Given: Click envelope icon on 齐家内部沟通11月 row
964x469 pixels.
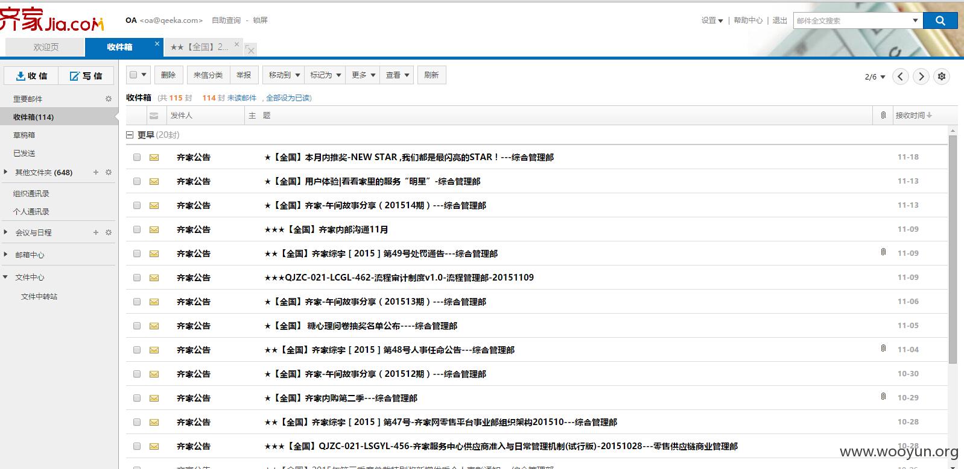Looking at the screenshot, I should (154, 229).
